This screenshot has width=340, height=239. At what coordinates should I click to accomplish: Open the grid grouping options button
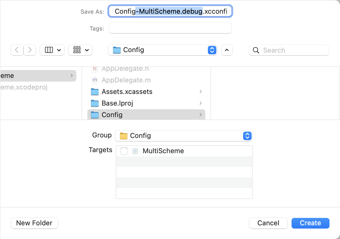coord(80,50)
